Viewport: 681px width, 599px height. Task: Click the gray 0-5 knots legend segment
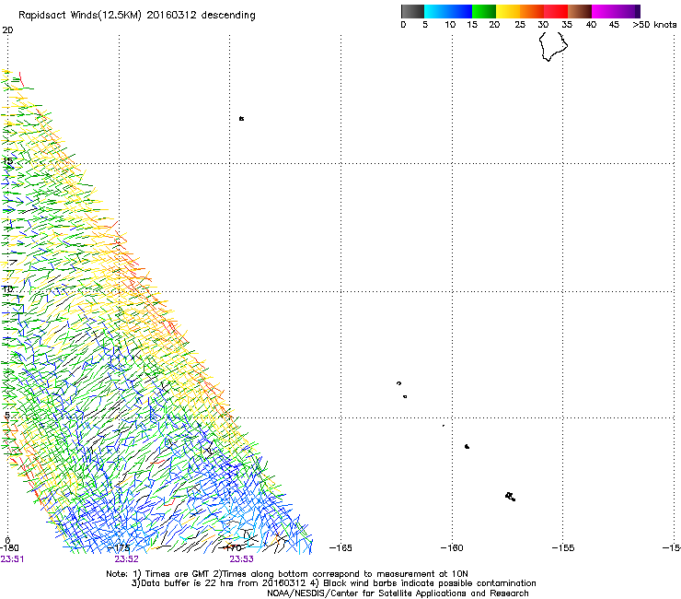(412, 11)
